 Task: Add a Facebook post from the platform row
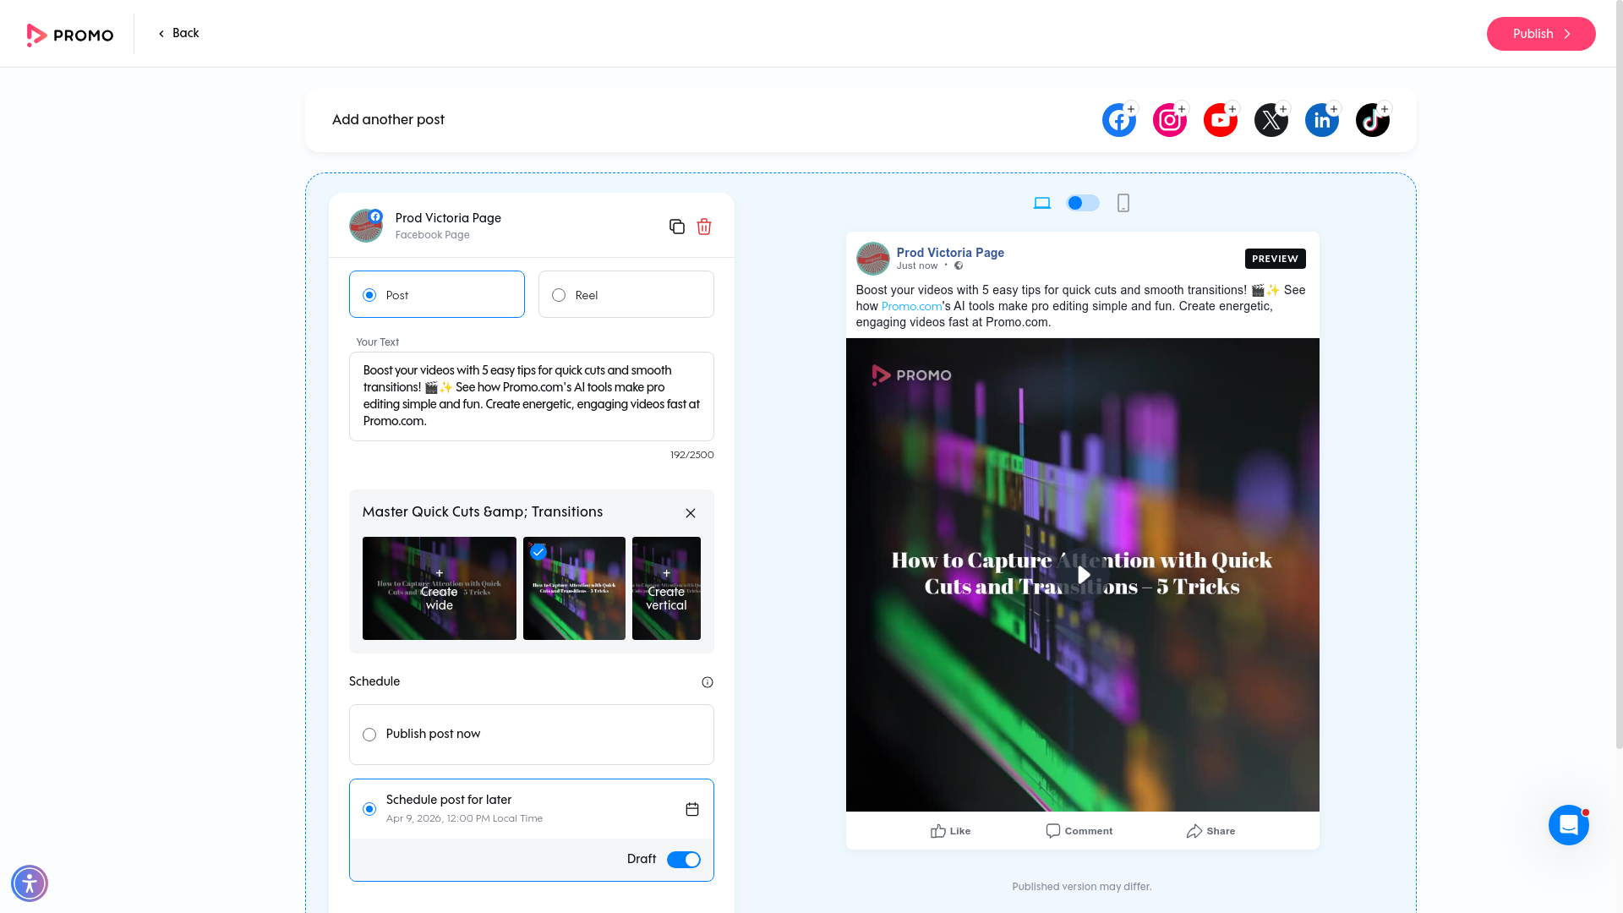(1118, 119)
